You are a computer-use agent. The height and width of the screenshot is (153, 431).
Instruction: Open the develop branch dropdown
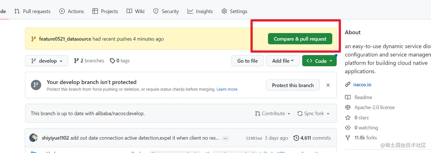[46, 61]
